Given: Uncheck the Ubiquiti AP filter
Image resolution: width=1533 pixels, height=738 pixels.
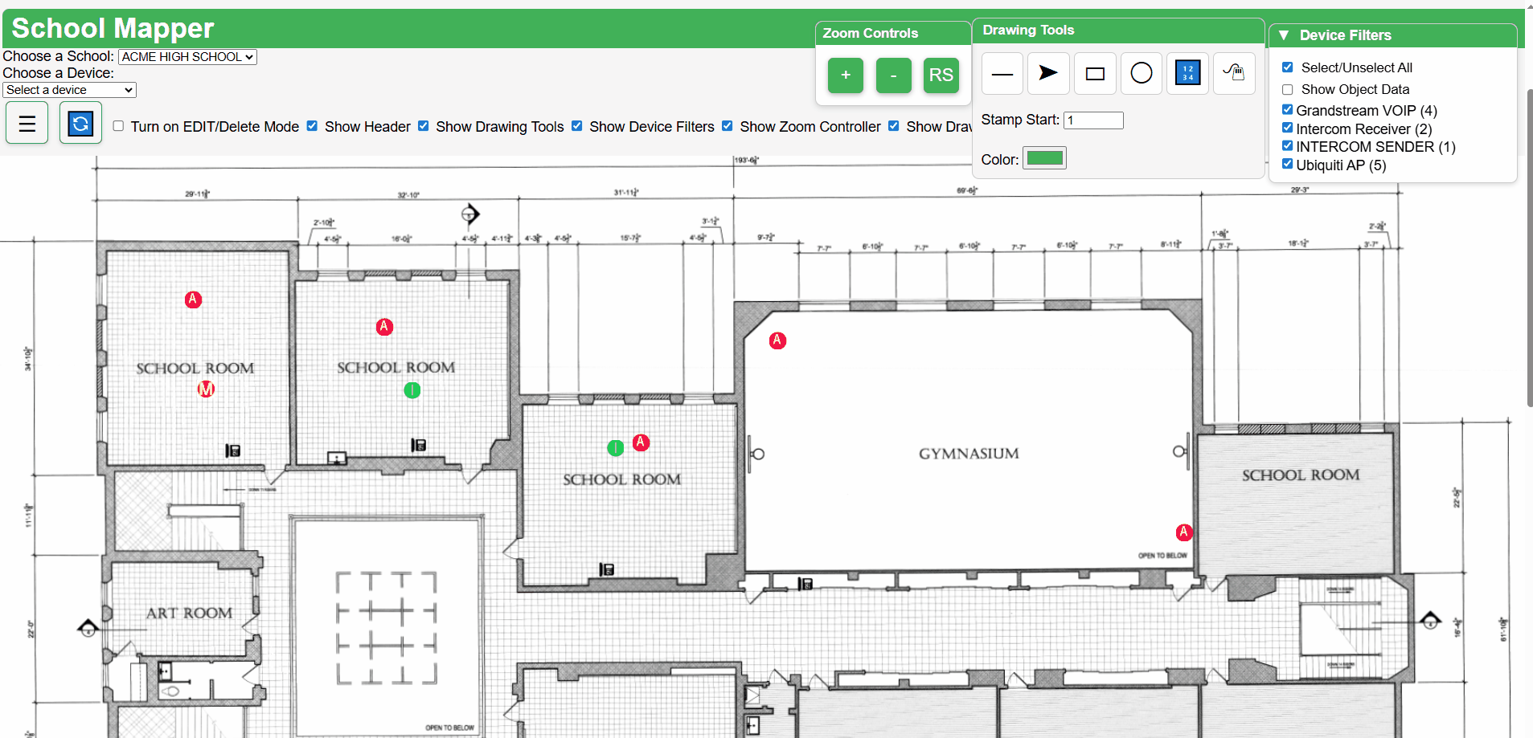Looking at the screenshot, I should 1288,164.
